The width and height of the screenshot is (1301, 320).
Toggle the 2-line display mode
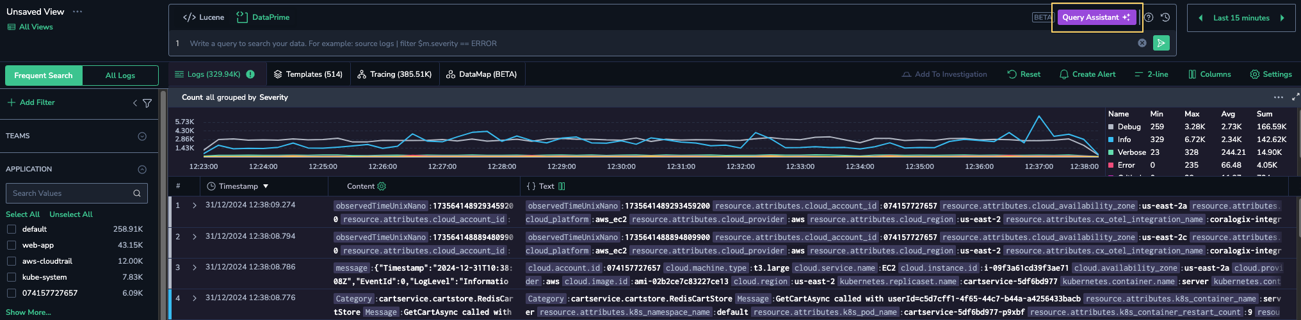click(1151, 74)
